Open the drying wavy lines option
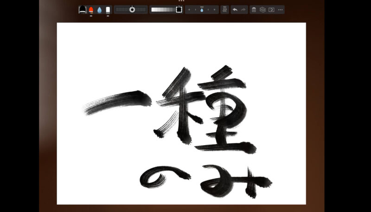Image resolution: width=371 pixels, height=212 pixels. [x=225, y=10]
